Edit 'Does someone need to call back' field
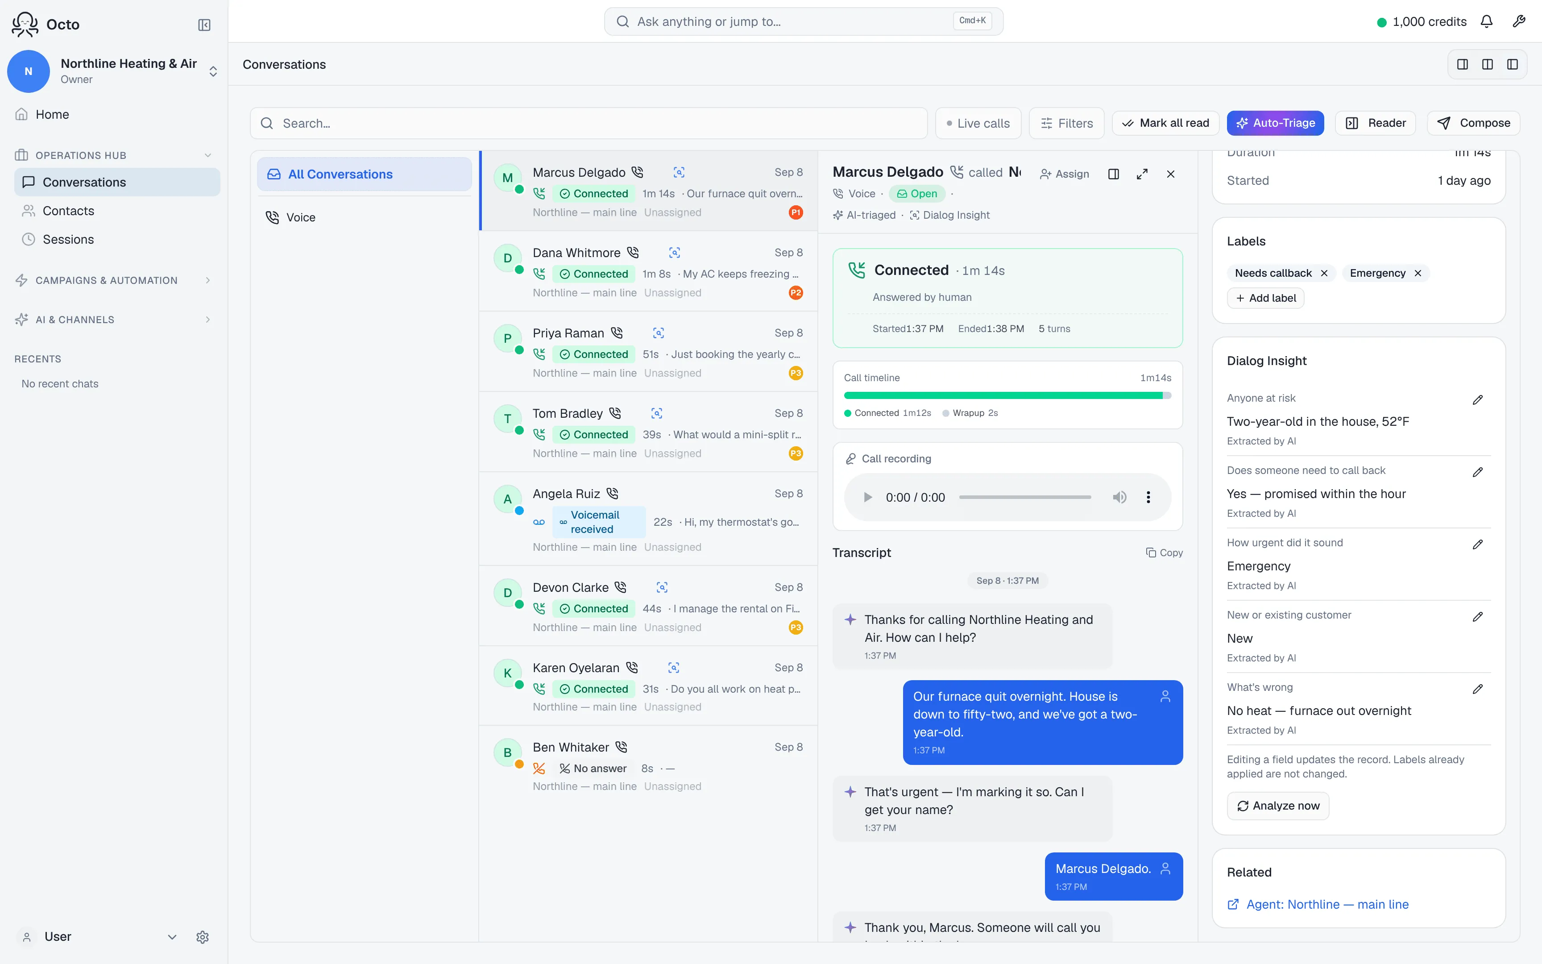 (x=1478, y=472)
